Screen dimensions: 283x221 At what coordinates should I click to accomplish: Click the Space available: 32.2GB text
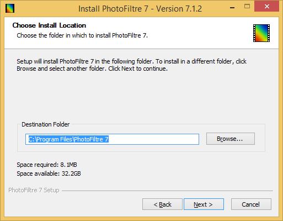coord(49,173)
